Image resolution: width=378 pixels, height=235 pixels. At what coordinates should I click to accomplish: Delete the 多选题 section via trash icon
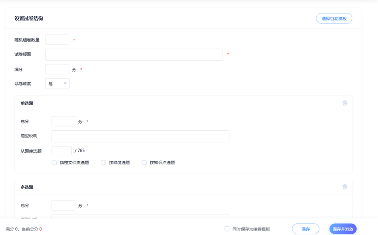(x=345, y=187)
